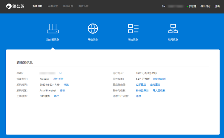Click the 云管理 link
The width and height of the screenshot is (224, 138).
point(192,6)
